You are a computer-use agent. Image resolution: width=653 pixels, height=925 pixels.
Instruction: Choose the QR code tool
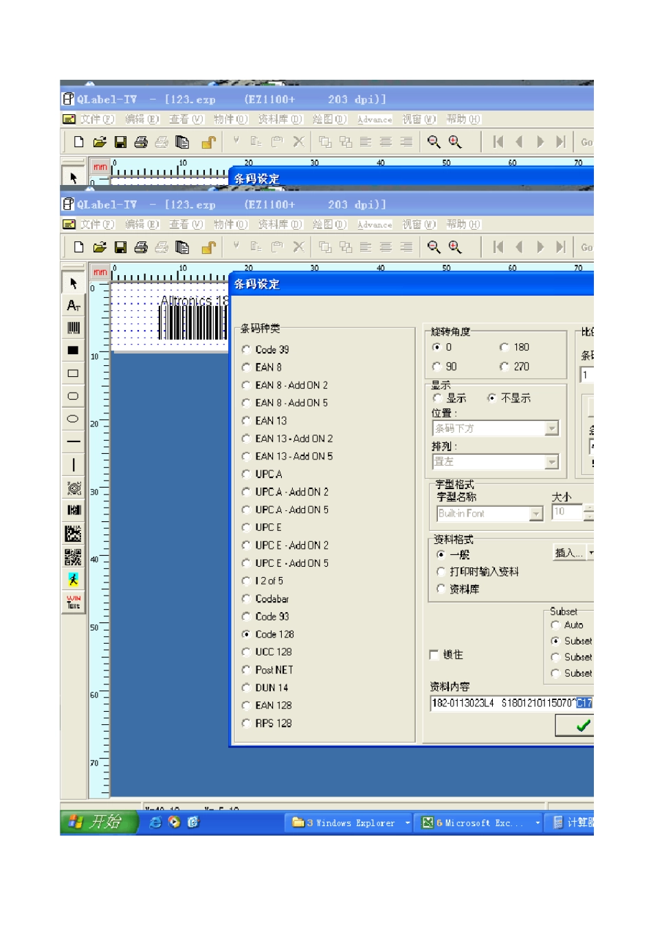[73, 556]
